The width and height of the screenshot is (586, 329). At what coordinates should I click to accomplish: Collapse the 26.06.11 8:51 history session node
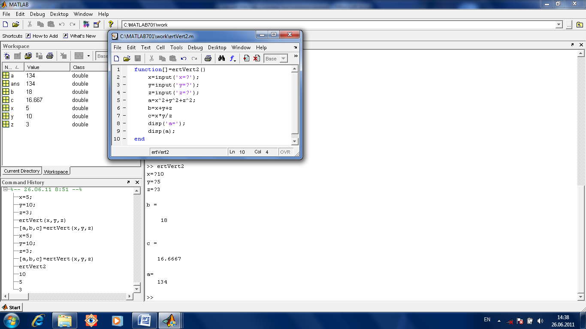pos(5,189)
